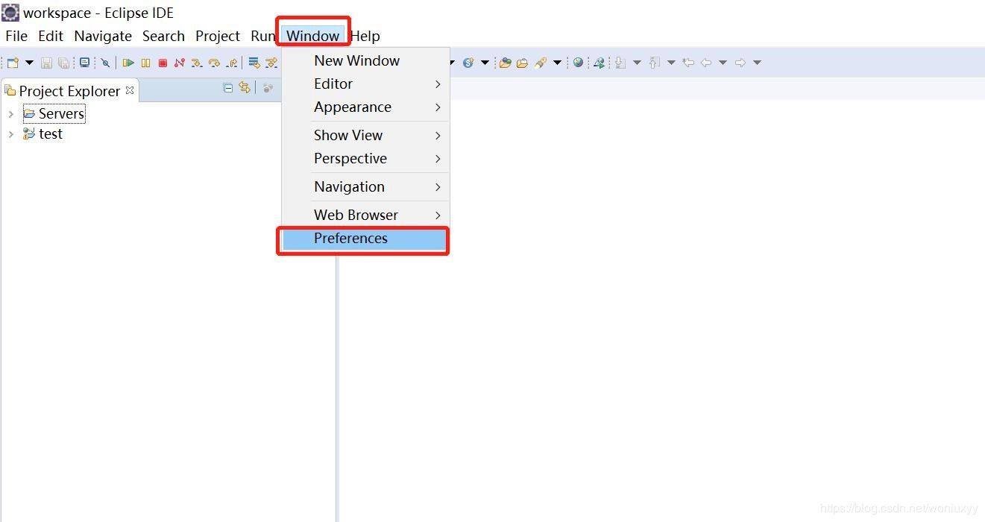Click the Suspend debug icon
This screenshot has height=522, width=985.
145,63
